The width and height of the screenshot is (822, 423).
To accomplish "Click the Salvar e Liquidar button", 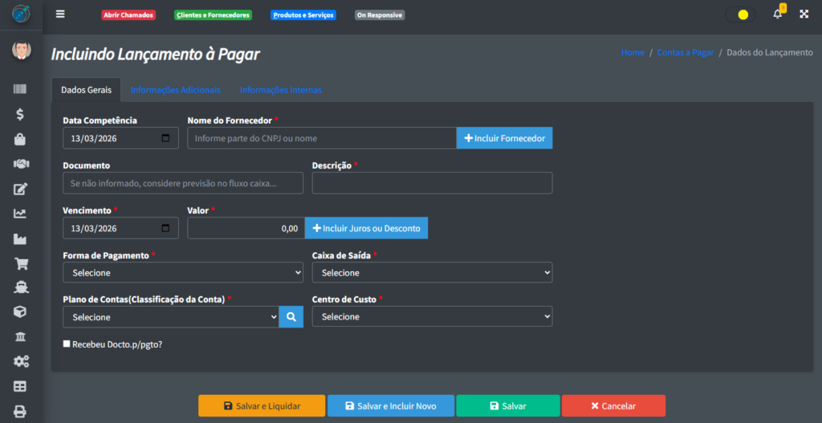I will [262, 406].
